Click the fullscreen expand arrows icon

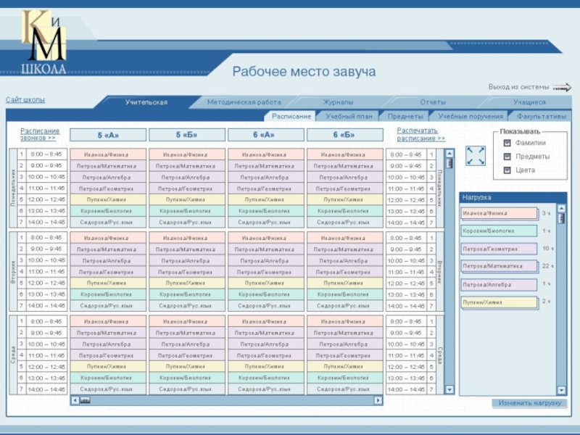(x=476, y=156)
